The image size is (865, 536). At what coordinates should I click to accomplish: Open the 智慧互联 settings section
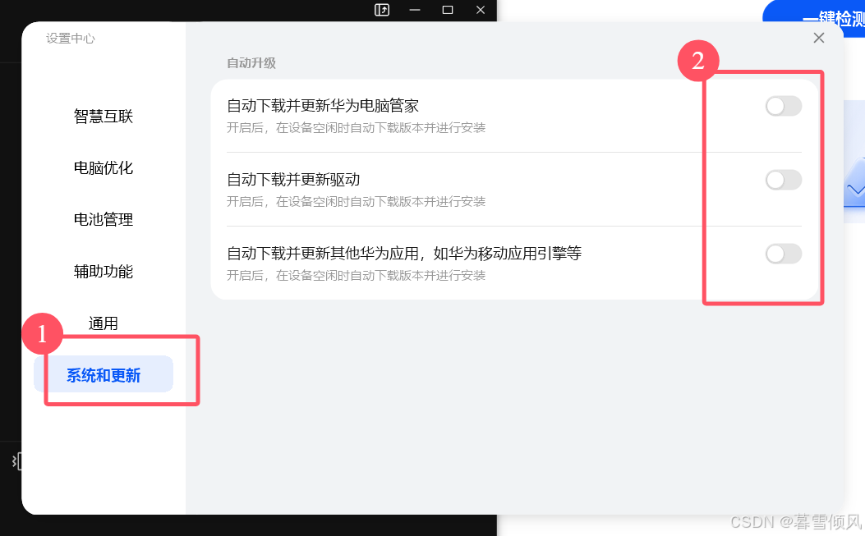(104, 117)
